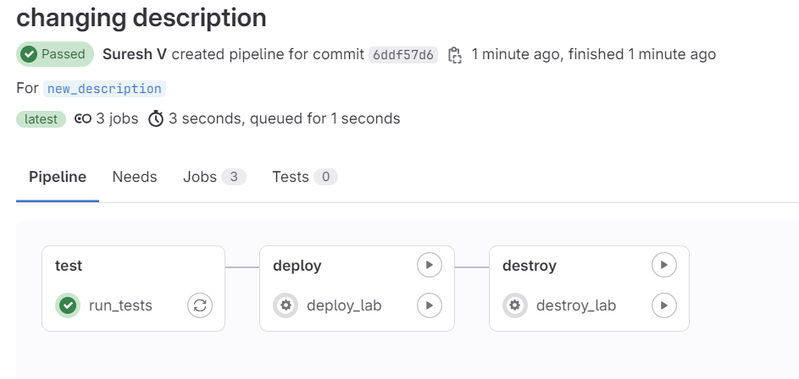The height and width of the screenshot is (379, 799).
Task: Play all manual jobs in deploy stage
Action: point(430,266)
